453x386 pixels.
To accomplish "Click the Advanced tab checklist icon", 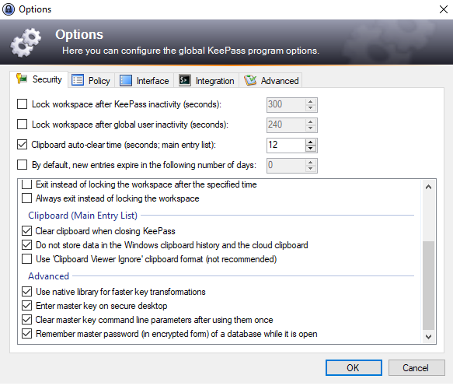I will point(250,80).
